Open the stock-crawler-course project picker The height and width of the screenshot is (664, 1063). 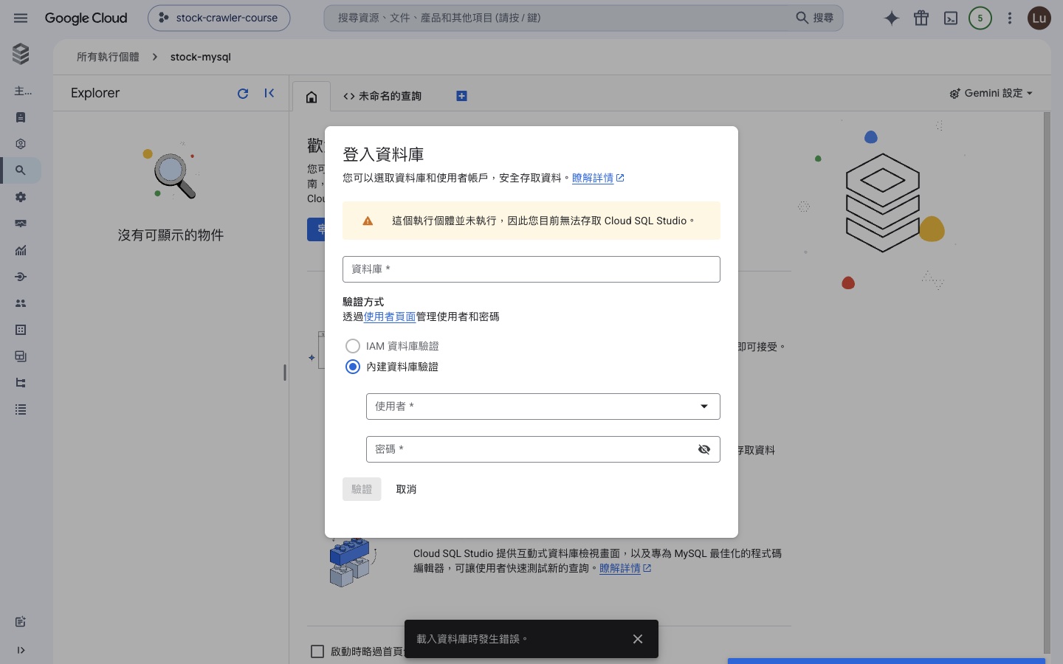(x=219, y=18)
